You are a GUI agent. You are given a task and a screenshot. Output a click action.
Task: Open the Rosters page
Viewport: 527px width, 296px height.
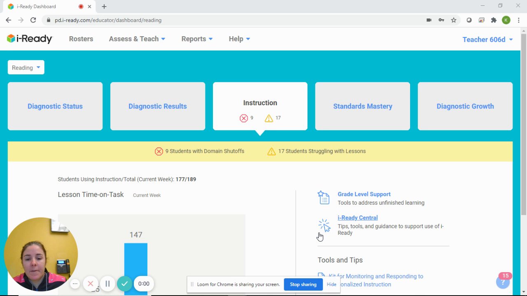[x=81, y=39]
